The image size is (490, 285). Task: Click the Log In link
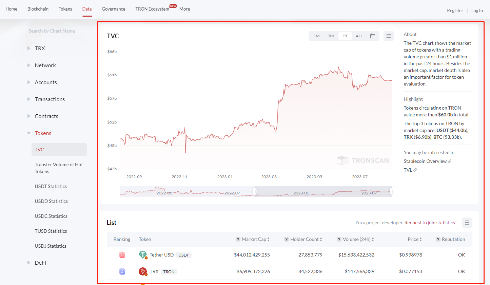point(477,11)
